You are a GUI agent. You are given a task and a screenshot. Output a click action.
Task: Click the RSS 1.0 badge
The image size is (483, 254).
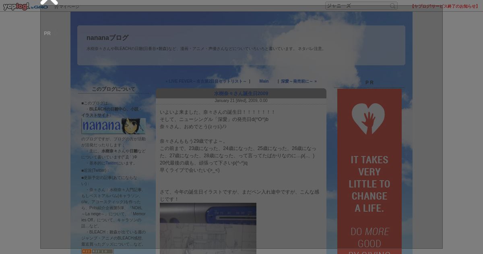coord(97,251)
